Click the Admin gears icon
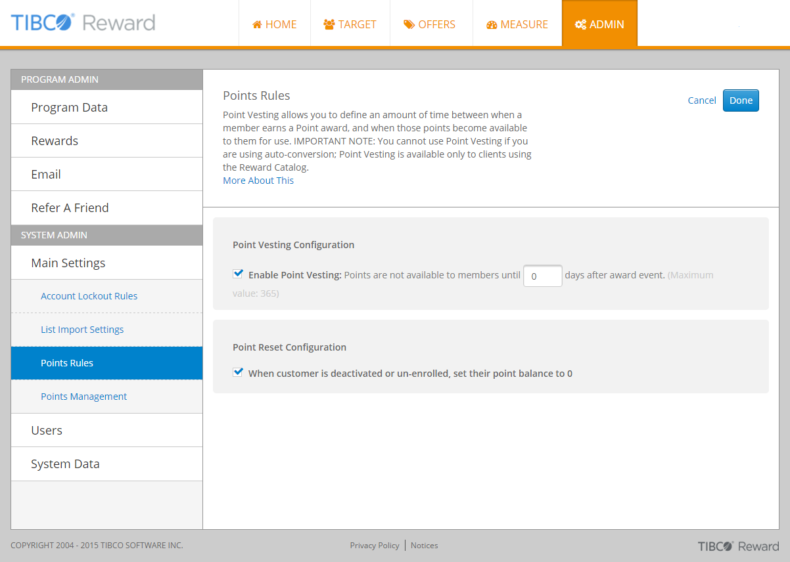This screenshot has width=790, height=562. [580, 25]
